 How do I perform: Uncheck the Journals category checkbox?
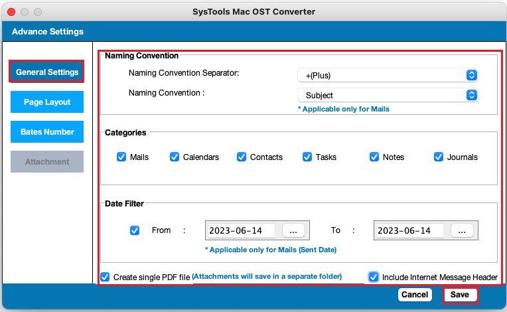tap(439, 157)
